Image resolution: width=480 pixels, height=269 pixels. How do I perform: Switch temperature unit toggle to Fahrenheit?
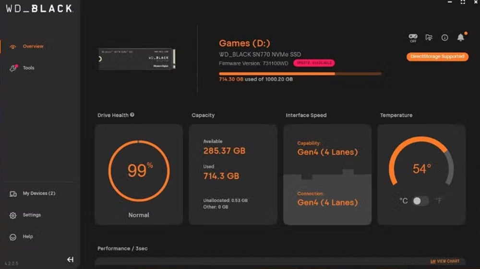(420, 201)
